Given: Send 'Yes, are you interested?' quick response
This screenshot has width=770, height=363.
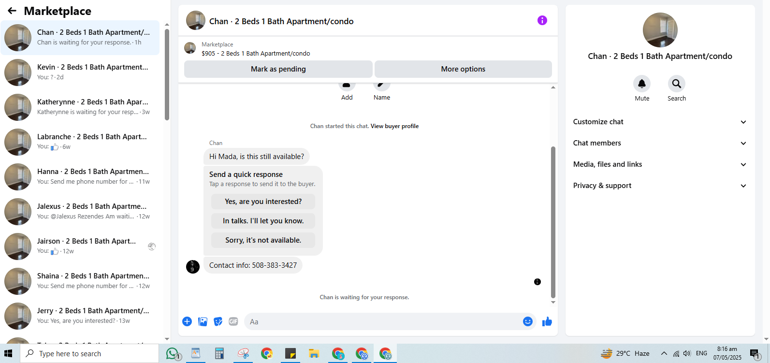Looking at the screenshot, I should click(263, 202).
